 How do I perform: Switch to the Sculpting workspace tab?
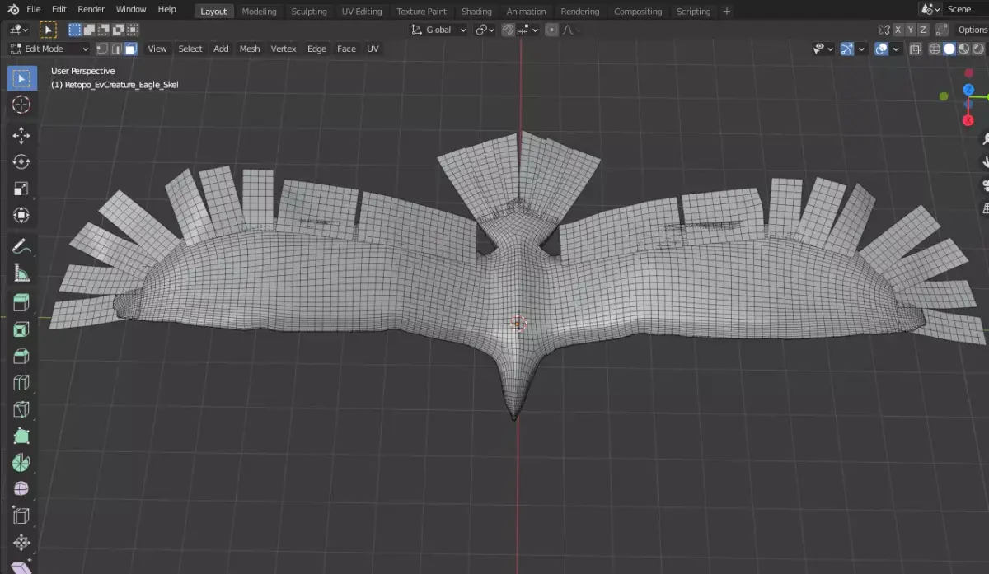tap(309, 12)
